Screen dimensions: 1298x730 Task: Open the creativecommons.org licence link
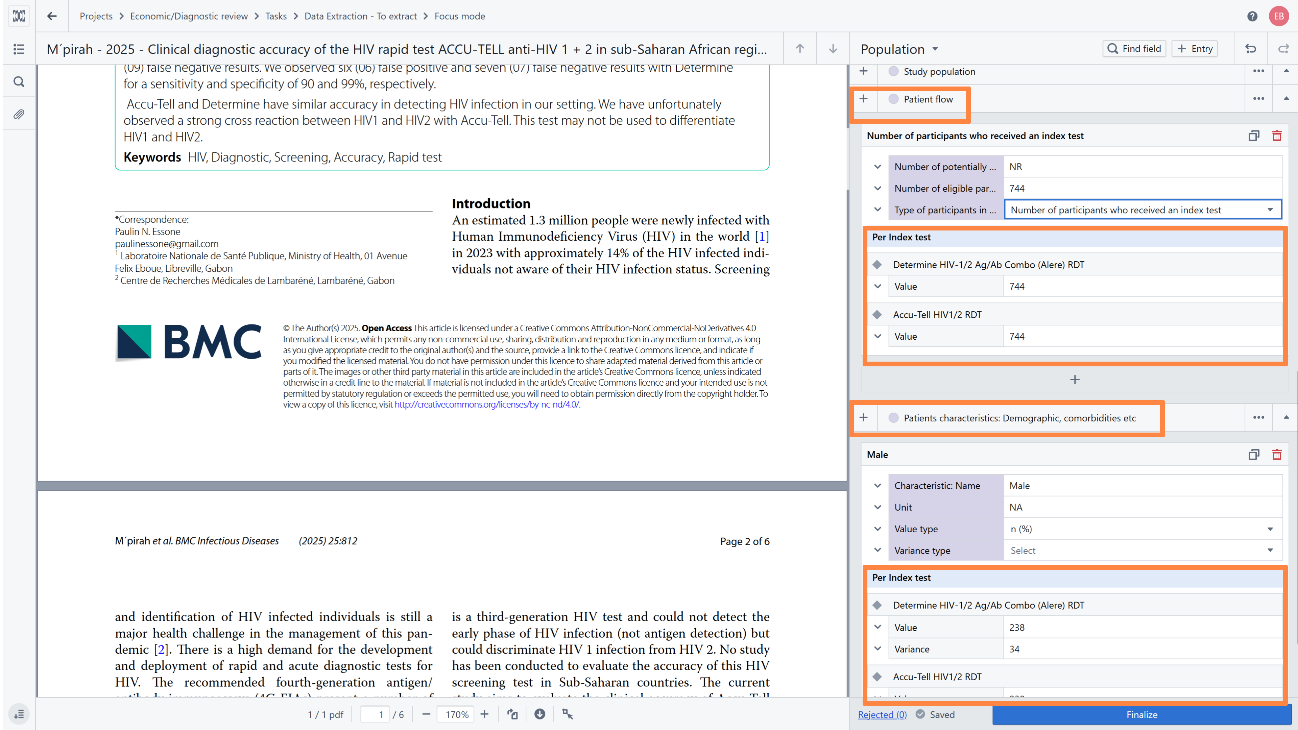coord(486,404)
